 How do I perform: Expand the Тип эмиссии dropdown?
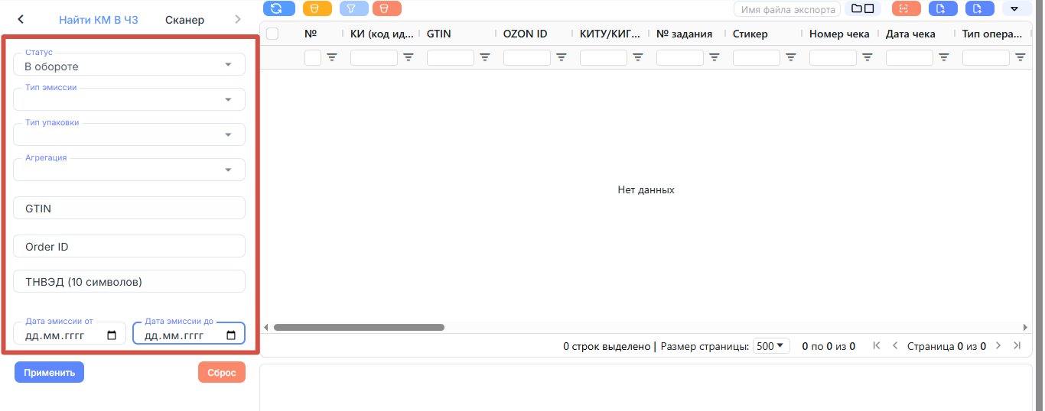coord(129,99)
